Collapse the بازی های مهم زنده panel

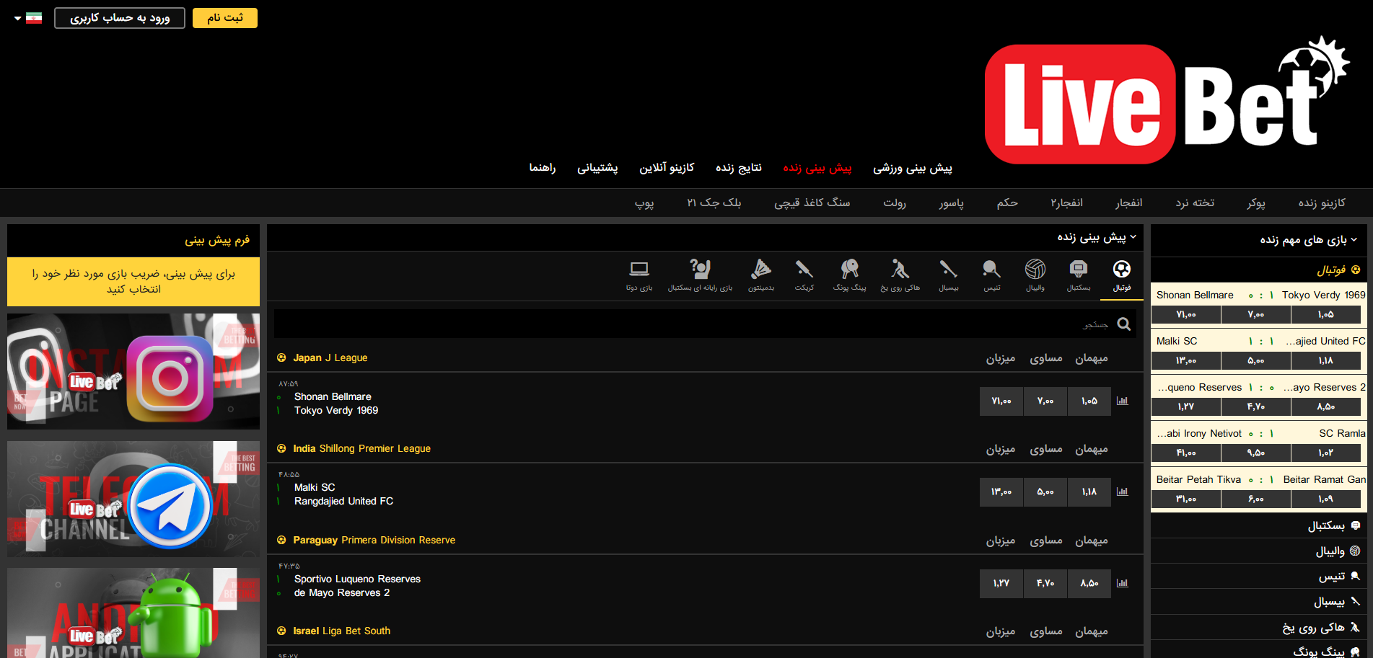pos(1354,240)
